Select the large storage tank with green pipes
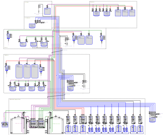 (55, 125)
